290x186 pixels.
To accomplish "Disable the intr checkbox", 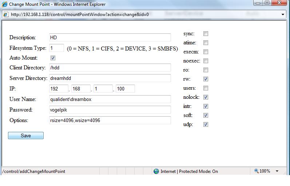I will [x=206, y=106].
